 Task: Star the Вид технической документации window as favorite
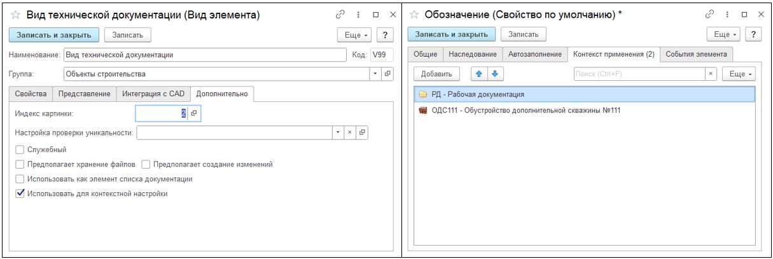(x=15, y=15)
